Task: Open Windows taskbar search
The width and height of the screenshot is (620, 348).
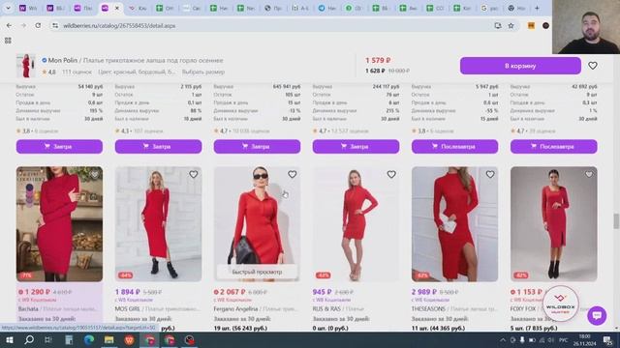Action: 29,339
